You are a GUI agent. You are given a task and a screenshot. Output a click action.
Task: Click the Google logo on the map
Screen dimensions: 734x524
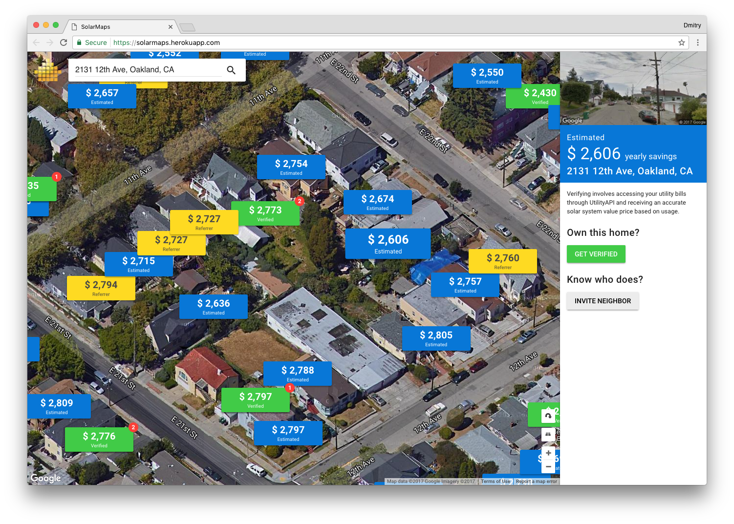pyautogui.click(x=46, y=478)
